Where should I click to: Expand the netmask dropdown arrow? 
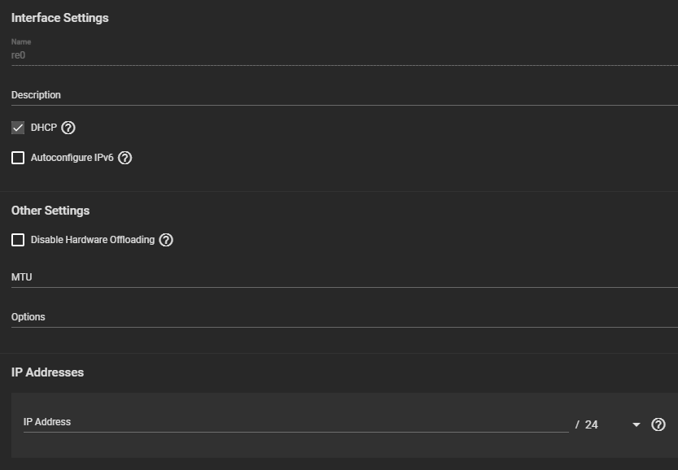coord(636,425)
